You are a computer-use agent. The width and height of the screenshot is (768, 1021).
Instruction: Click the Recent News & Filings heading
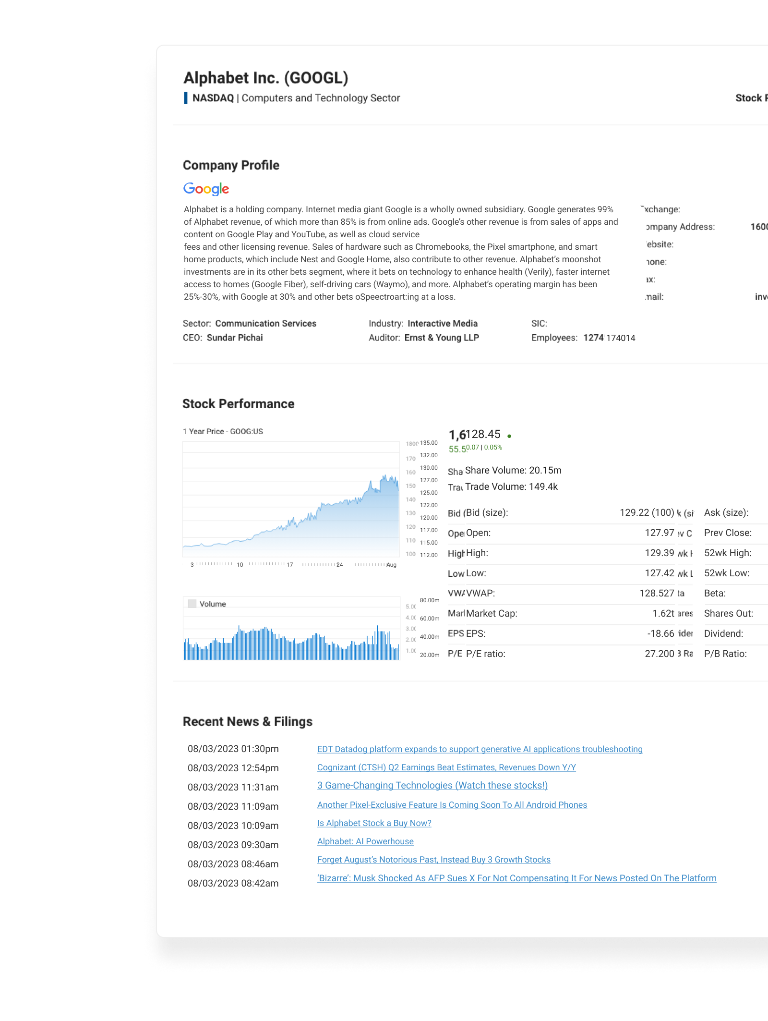tap(247, 722)
